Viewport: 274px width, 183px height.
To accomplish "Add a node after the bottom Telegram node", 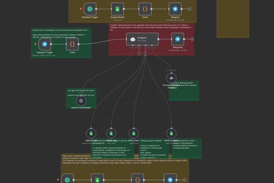I will coord(185,180).
